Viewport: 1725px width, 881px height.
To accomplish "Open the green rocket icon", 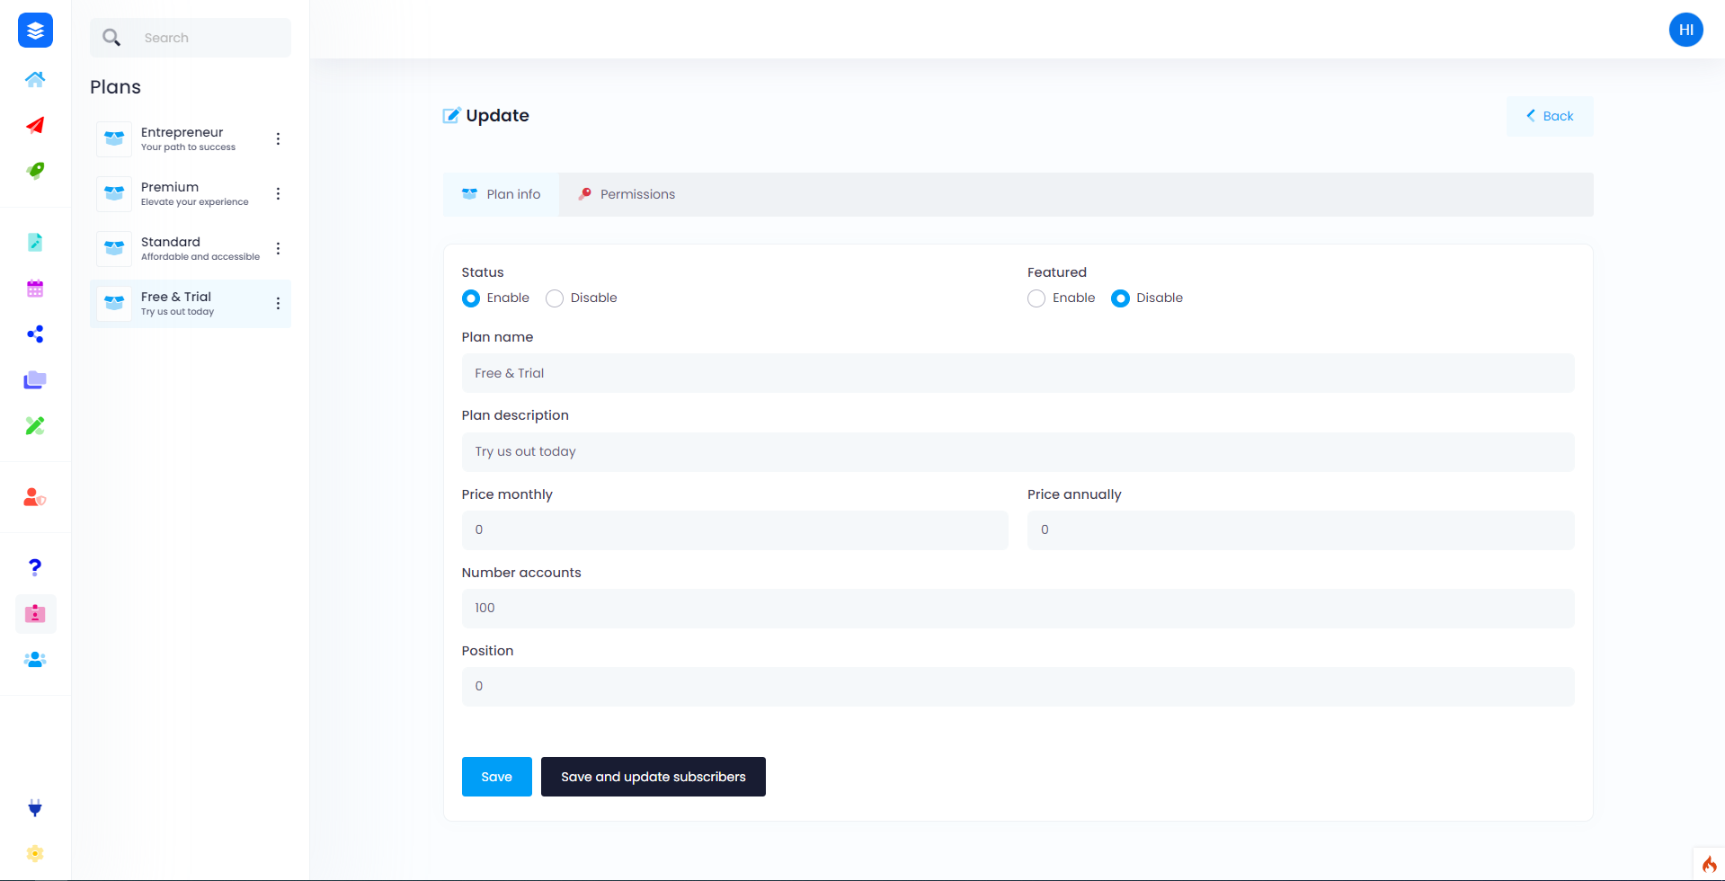I will coord(35,171).
